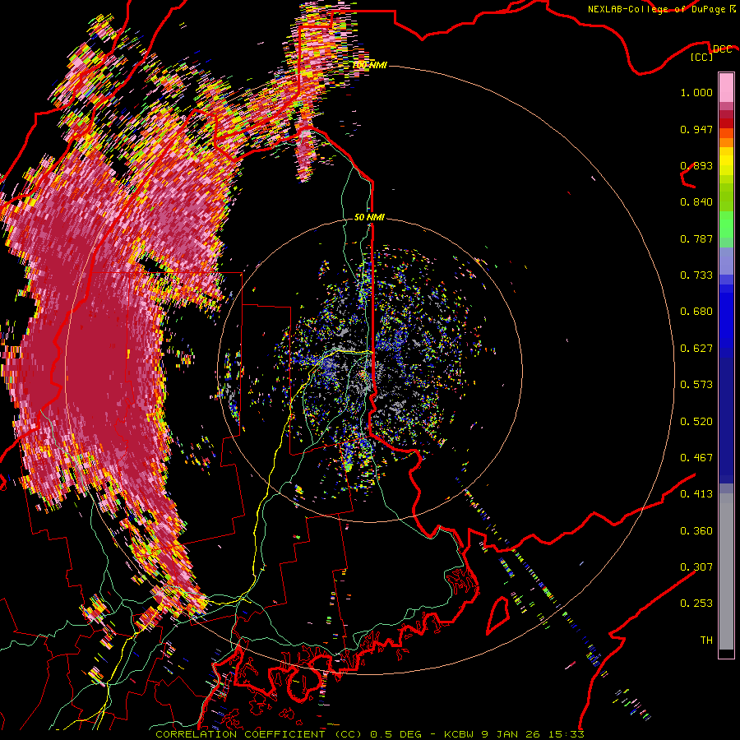Image resolution: width=740 pixels, height=740 pixels.
Task: Pick the yellow band on the color scale
Action: 726,161
